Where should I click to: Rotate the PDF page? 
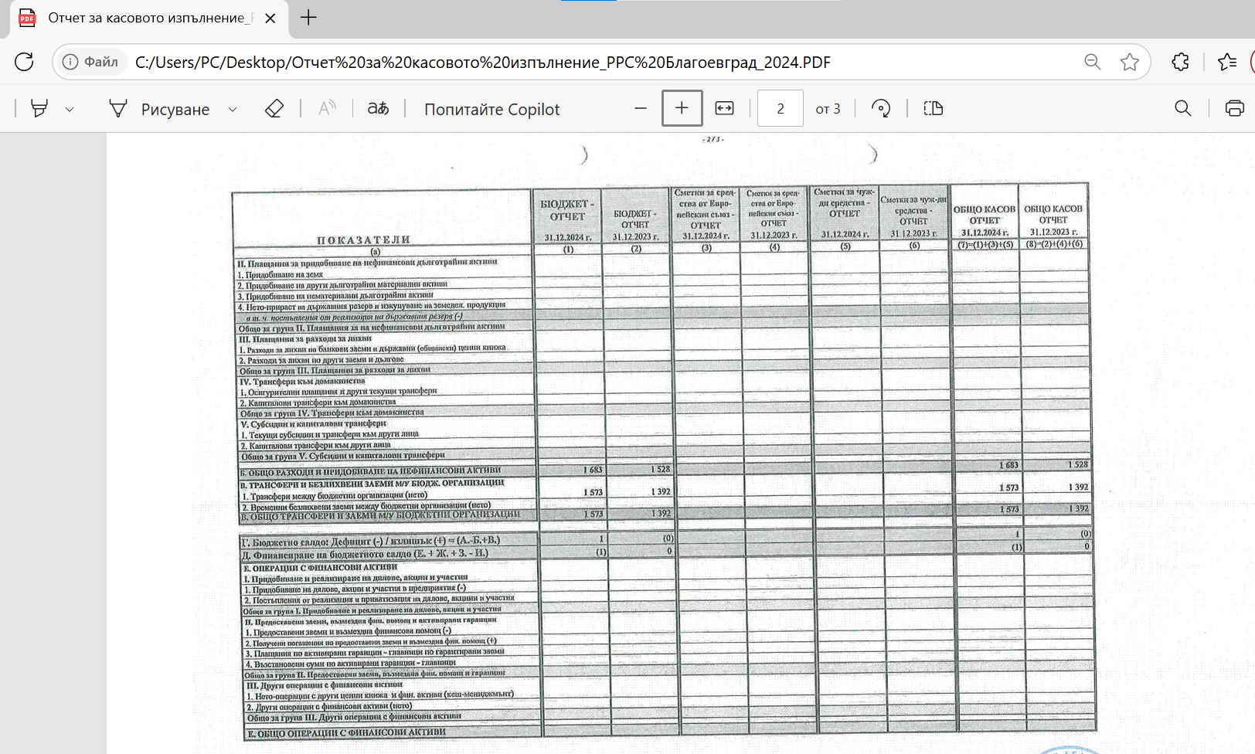point(881,109)
